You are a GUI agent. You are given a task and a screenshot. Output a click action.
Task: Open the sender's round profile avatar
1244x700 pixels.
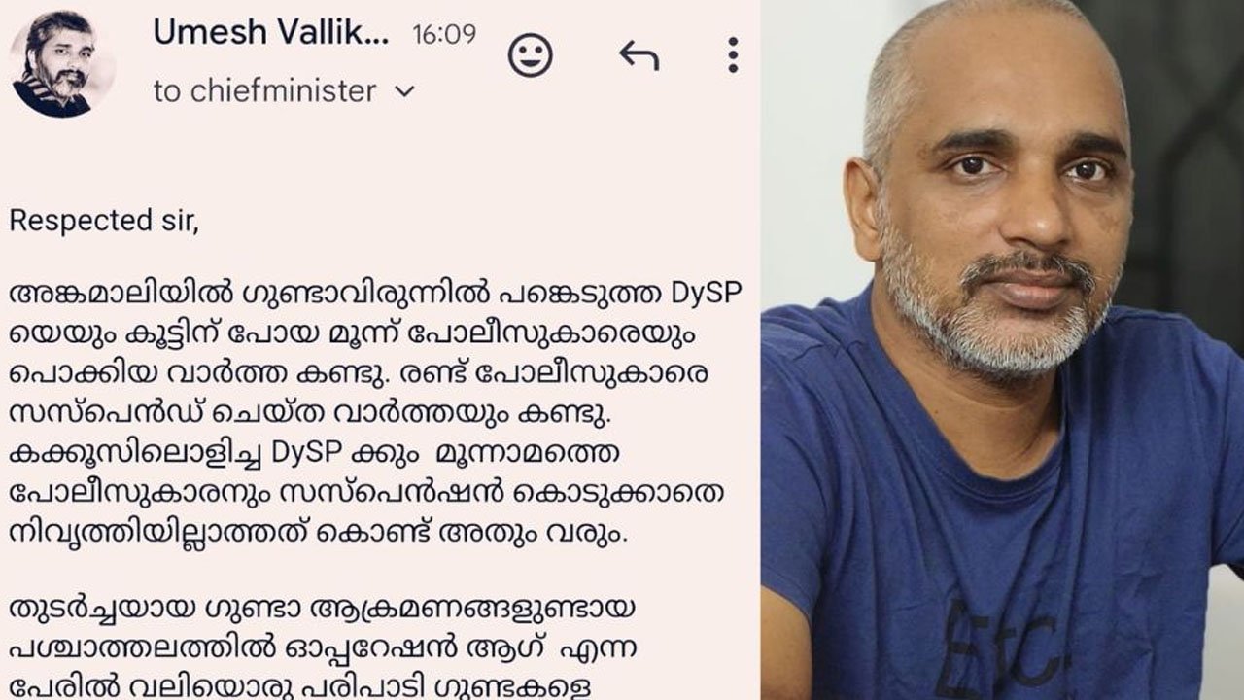[x=62, y=64]
